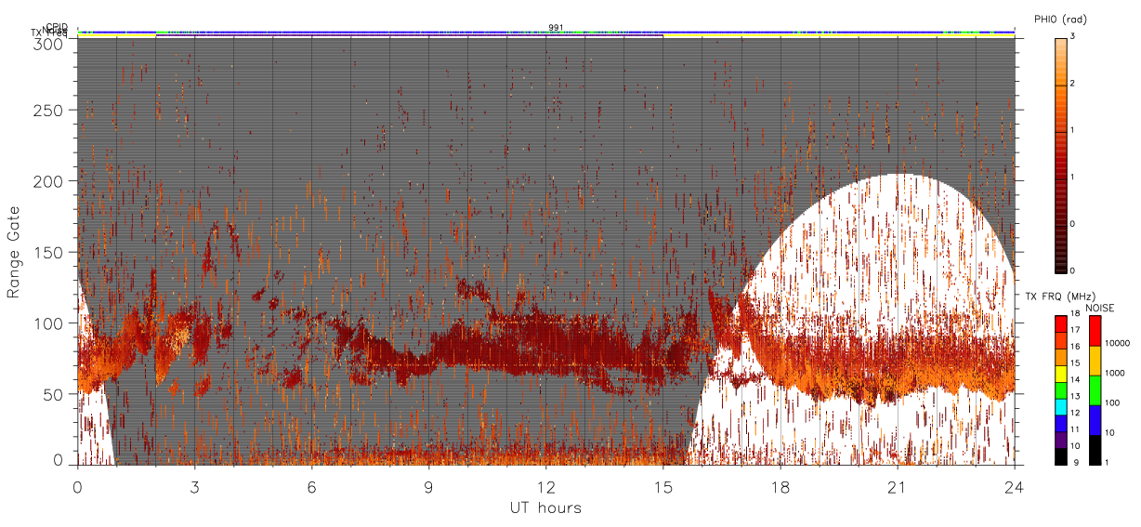This screenshot has width=1141, height=527.
Task: Pick the yellow 14–15 MHz TX FRQ swatch
Action: (1061, 374)
